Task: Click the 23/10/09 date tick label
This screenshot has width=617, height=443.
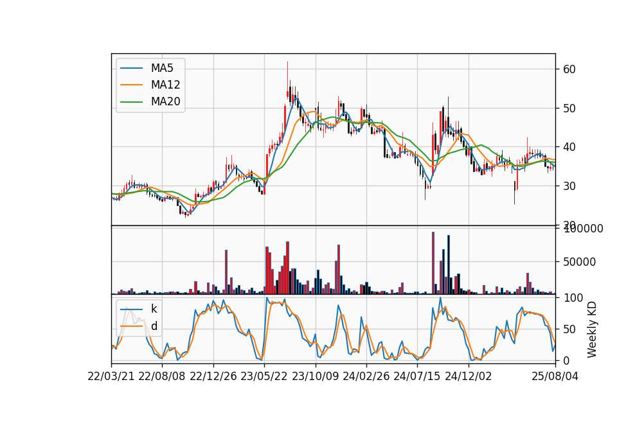Action: click(315, 377)
